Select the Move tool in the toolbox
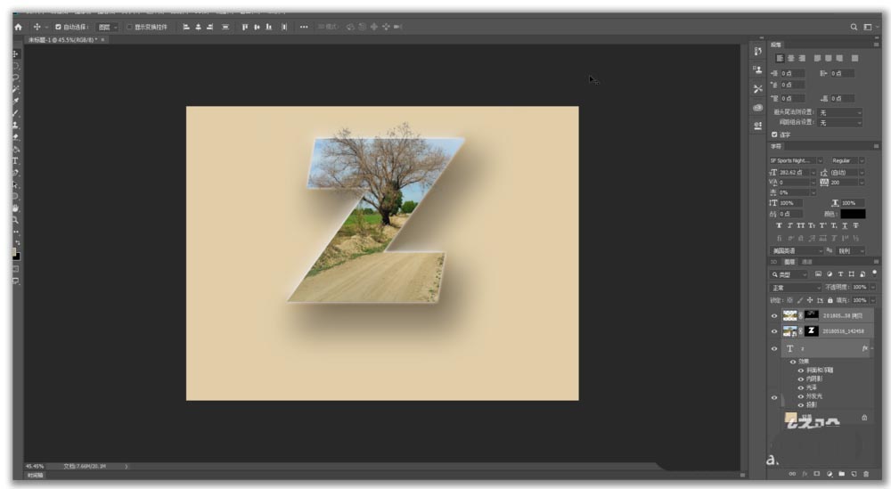The height and width of the screenshot is (489, 891). pyautogui.click(x=16, y=54)
